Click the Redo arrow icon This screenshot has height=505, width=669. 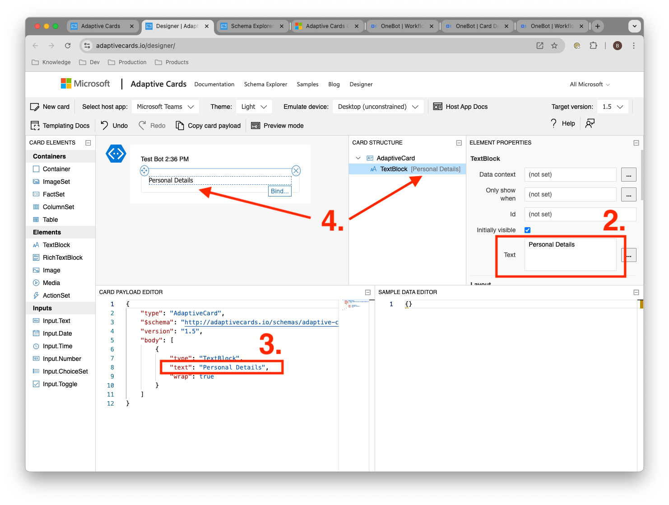(142, 125)
